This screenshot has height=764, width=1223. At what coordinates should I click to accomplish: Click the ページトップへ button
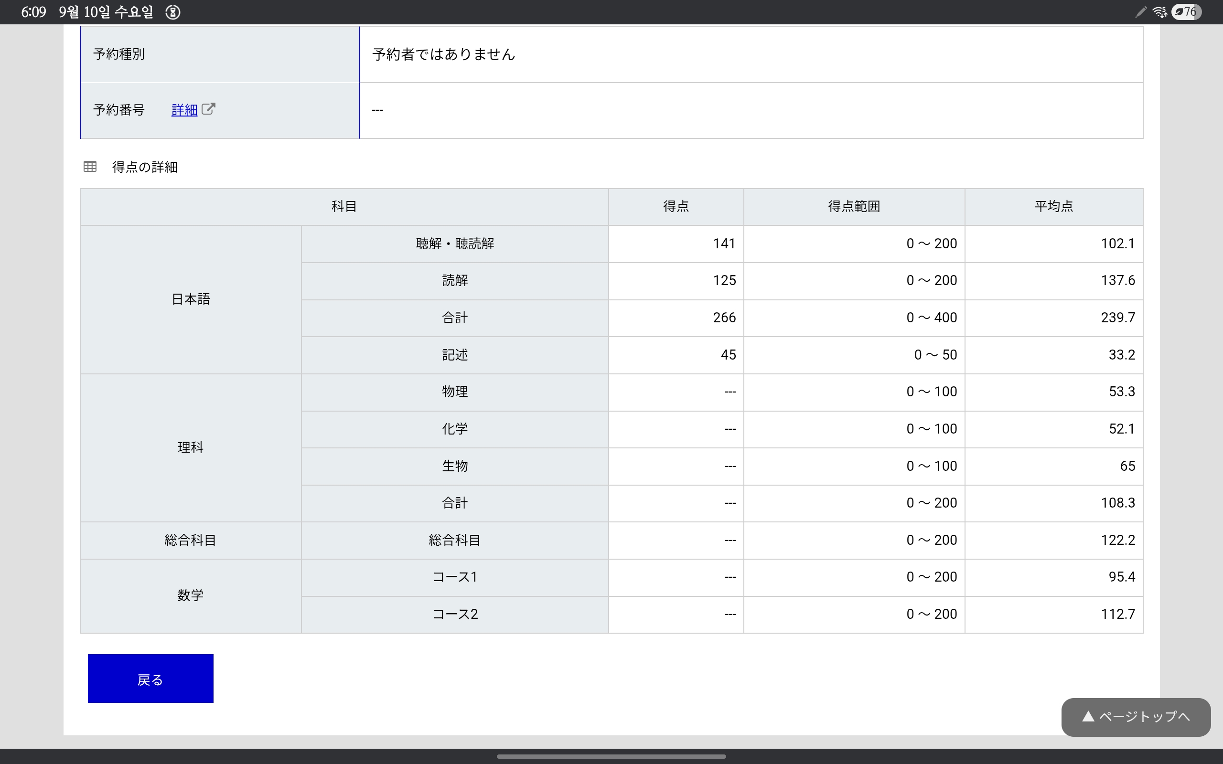[x=1136, y=717]
